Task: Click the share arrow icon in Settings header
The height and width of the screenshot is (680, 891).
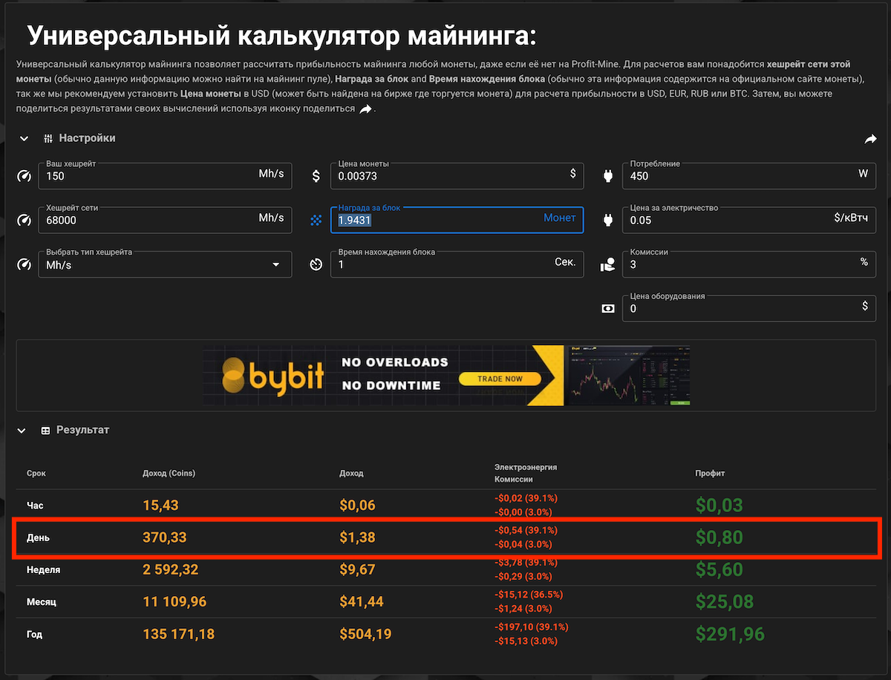Action: pyautogui.click(x=870, y=139)
